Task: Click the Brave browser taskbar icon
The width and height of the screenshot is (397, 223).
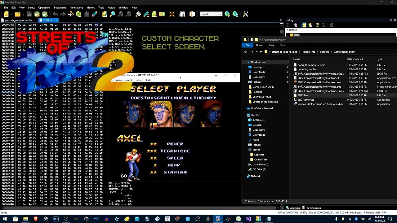Action: [36, 219]
